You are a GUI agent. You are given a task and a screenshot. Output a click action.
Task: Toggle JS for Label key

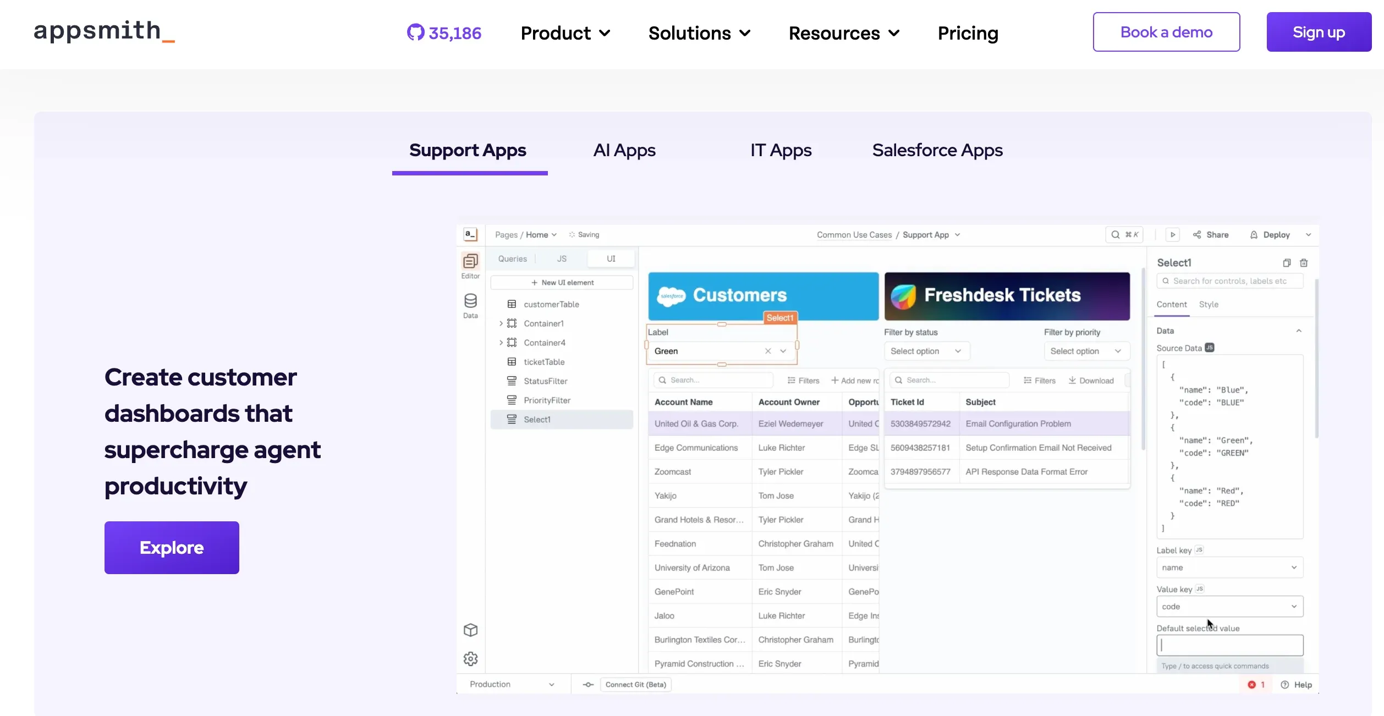click(1199, 550)
